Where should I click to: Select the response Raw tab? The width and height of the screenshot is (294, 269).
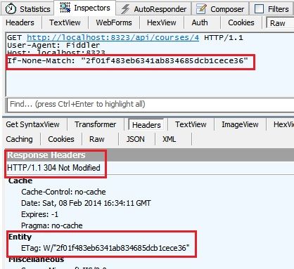(97, 139)
